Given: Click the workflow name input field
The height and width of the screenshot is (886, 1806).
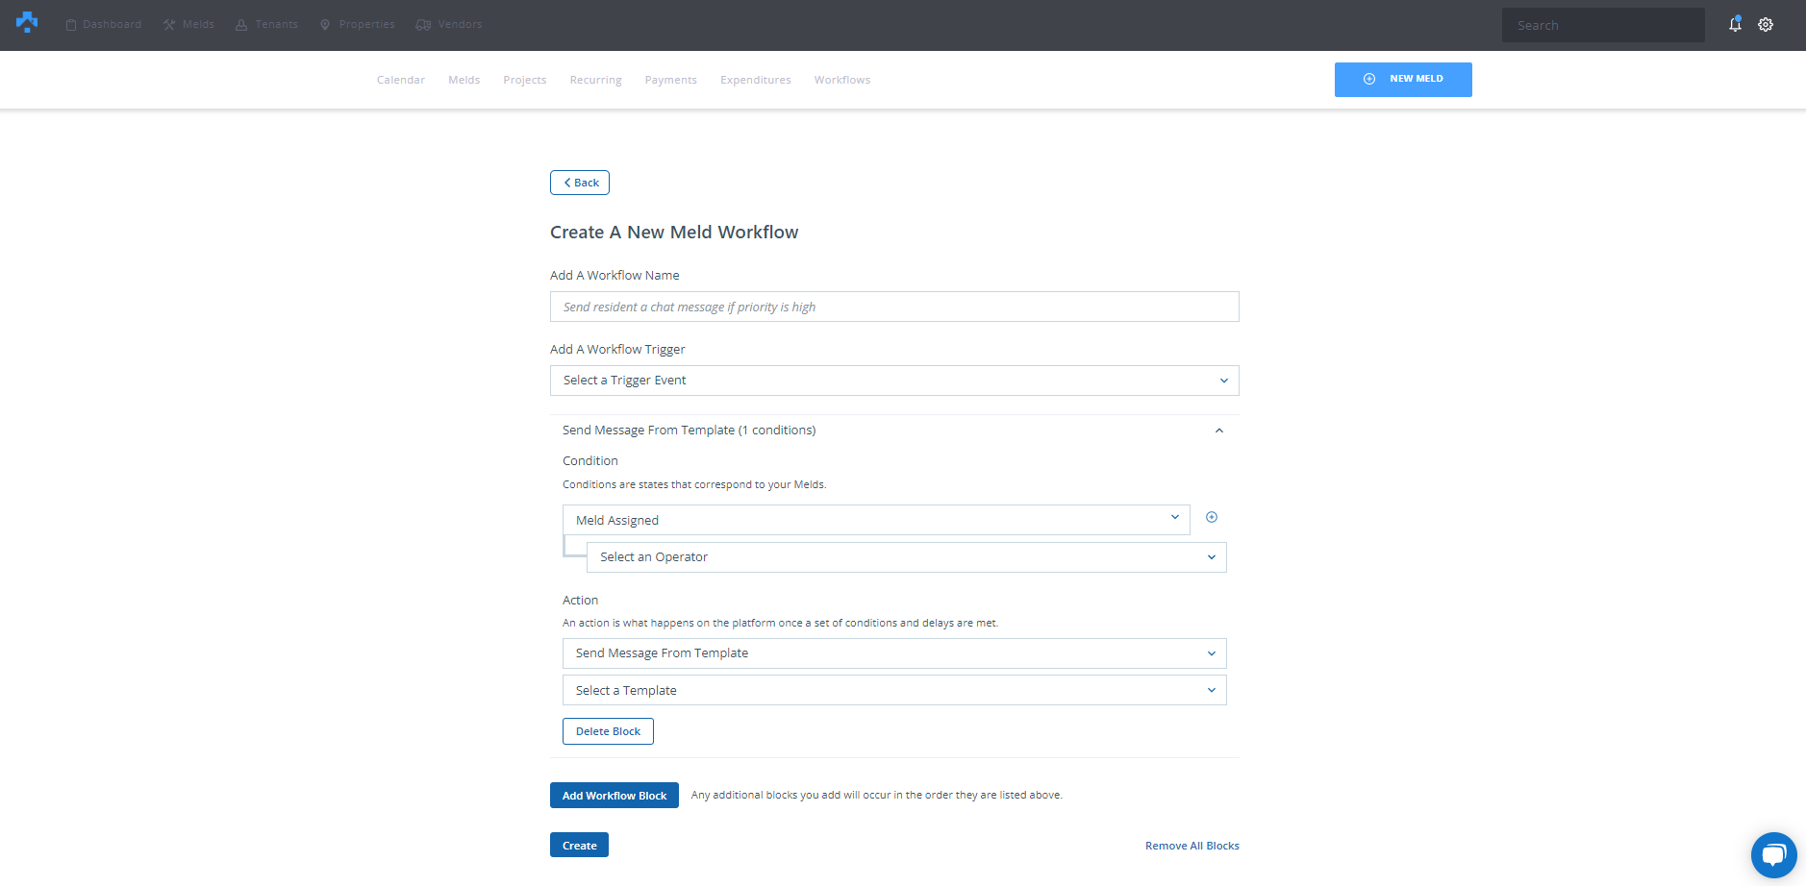Looking at the screenshot, I should (893, 307).
